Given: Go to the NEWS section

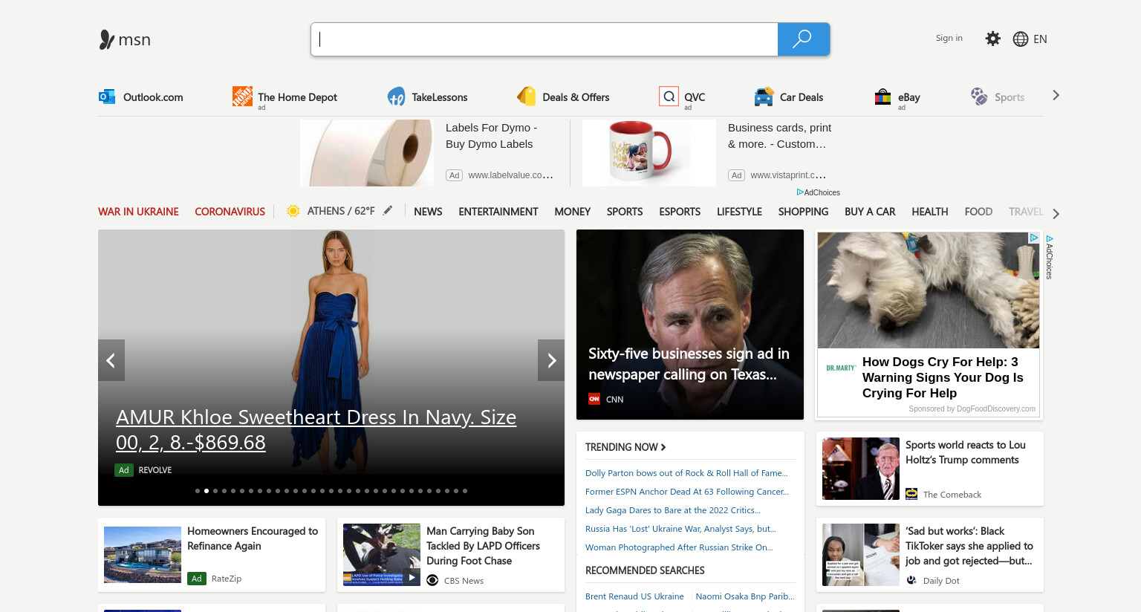Looking at the screenshot, I should click(428, 212).
